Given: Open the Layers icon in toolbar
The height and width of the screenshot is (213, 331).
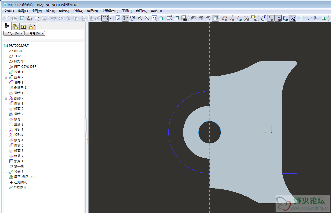Looking at the screenshot, I should click(177, 18).
